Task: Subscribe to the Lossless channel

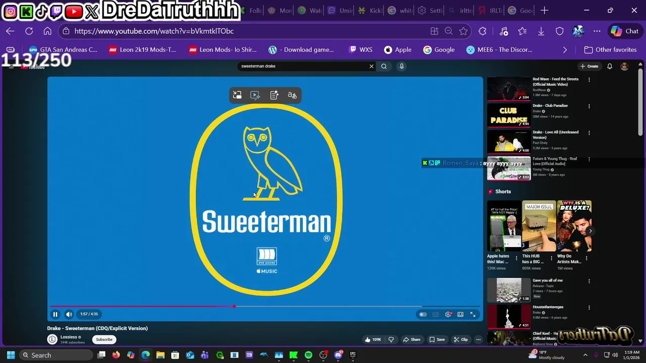Action: tap(104, 339)
